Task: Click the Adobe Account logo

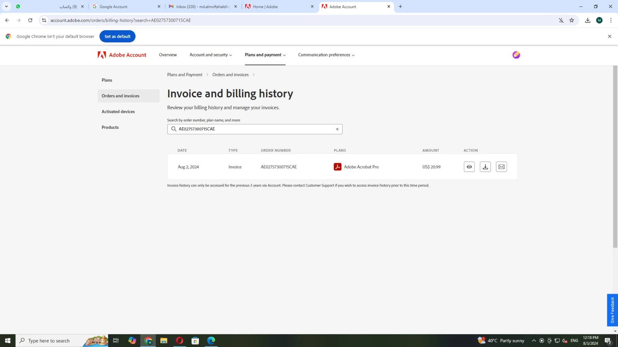Action: 122,55
